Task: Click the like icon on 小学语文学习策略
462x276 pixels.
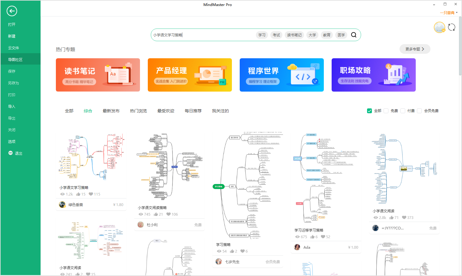Action: tap(78, 194)
